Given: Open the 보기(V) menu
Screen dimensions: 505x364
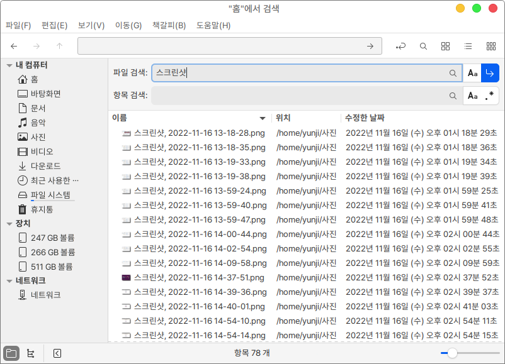Looking at the screenshot, I should click(91, 26).
